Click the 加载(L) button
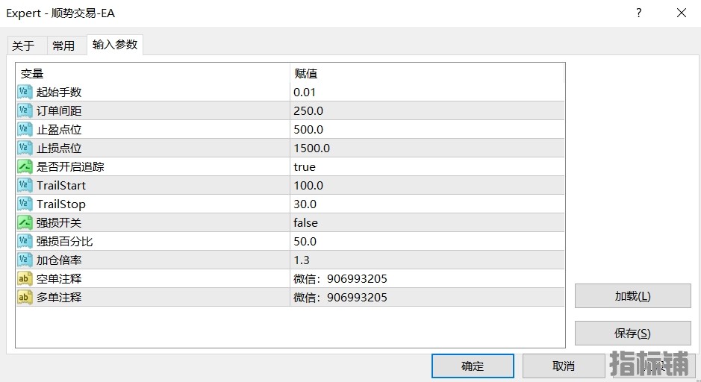Viewport: 701px width, 382px height. pyautogui.click(x=632, y=295)
